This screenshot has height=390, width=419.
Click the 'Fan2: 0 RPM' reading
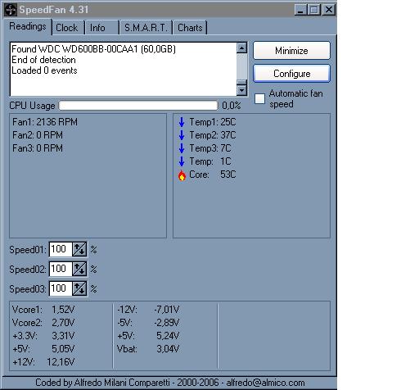click(x=38, y=135)
